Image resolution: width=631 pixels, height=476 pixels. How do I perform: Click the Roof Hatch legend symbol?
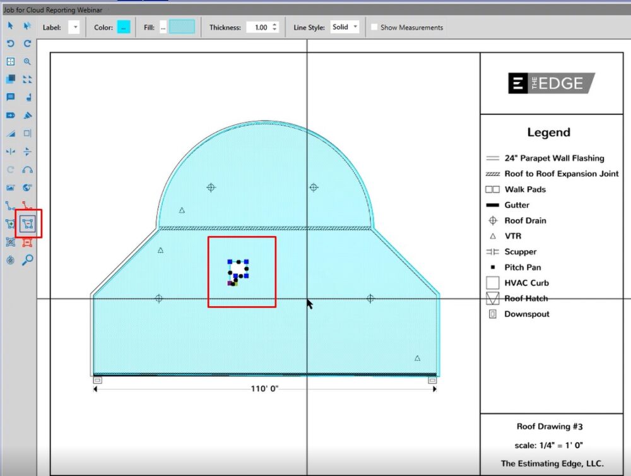pos(492,298)
